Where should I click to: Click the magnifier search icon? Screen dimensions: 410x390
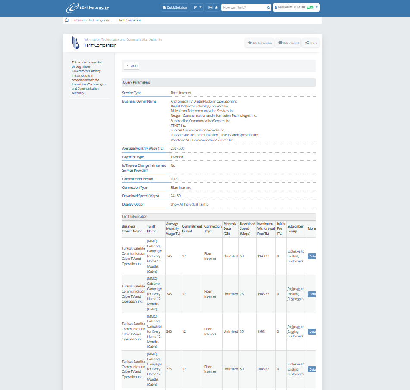(x=269, y=8)
